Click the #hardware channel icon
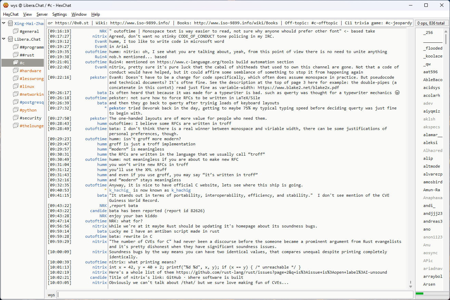Screen dimensions: 450x300 (x=16, y=71)
